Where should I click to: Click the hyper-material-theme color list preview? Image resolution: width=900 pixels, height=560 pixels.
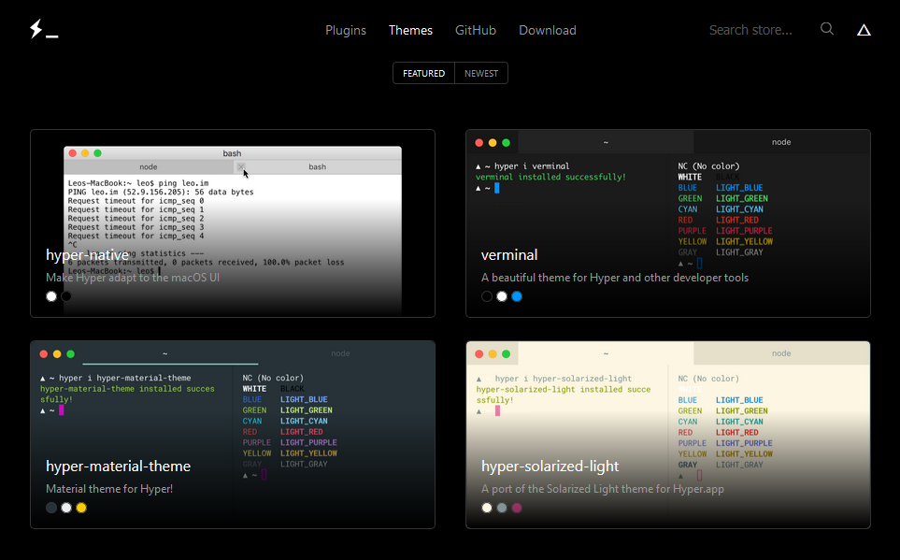tap(290, 426)
